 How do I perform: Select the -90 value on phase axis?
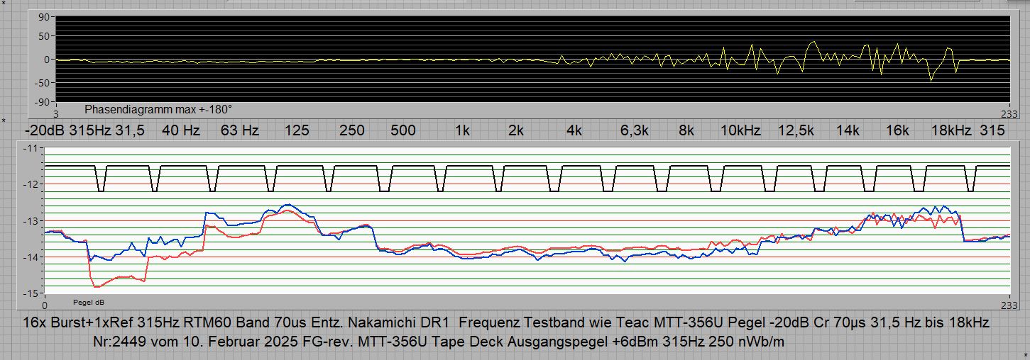tap(41, 101)
